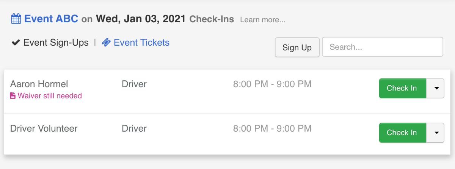Focus the Search... input field
Screen dimensions: 455x169
pos(383,47)
